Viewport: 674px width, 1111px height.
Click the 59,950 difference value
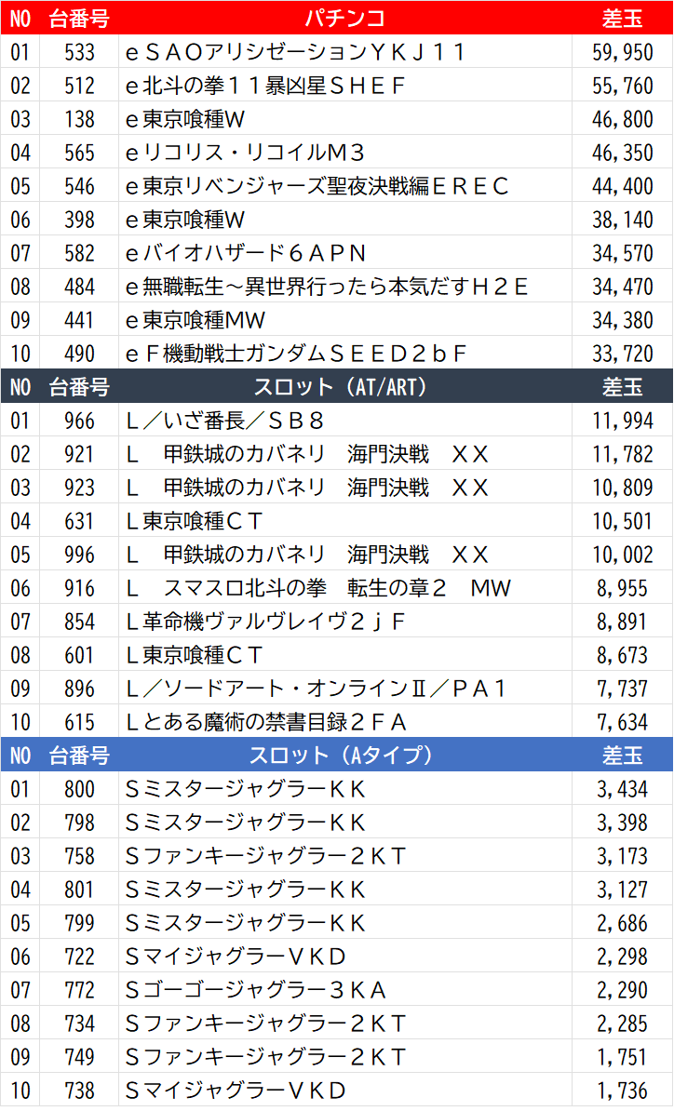point(622,52)
